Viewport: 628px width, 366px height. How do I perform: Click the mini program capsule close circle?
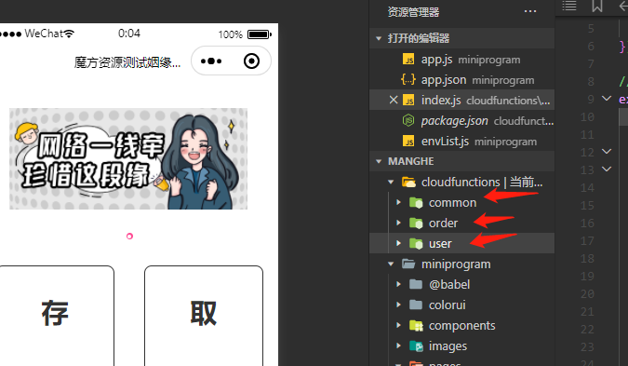coord(251,61)
